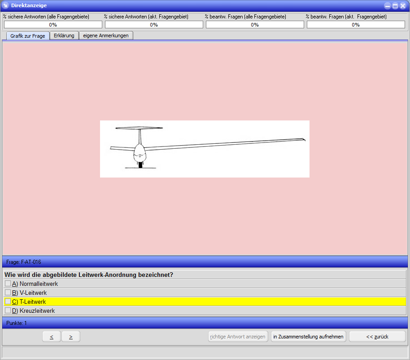Screen dimensions: 410x360
Task: Go to previous question with < button
Action: pyautogui.click(x=52, y=337)
